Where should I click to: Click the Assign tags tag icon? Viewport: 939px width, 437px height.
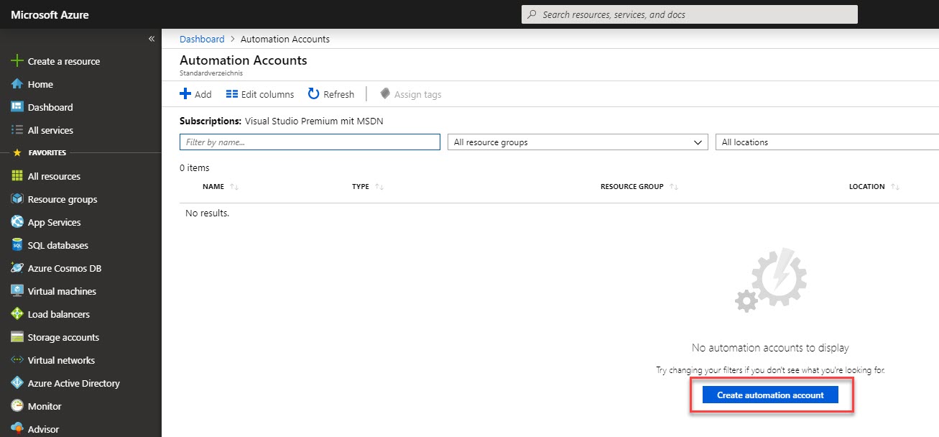coord(385,93)
